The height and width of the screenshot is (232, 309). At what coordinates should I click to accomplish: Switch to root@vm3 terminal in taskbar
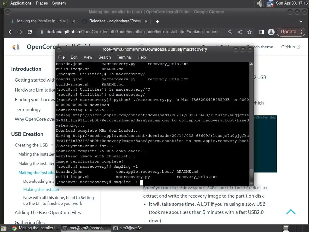pos(85,228)
